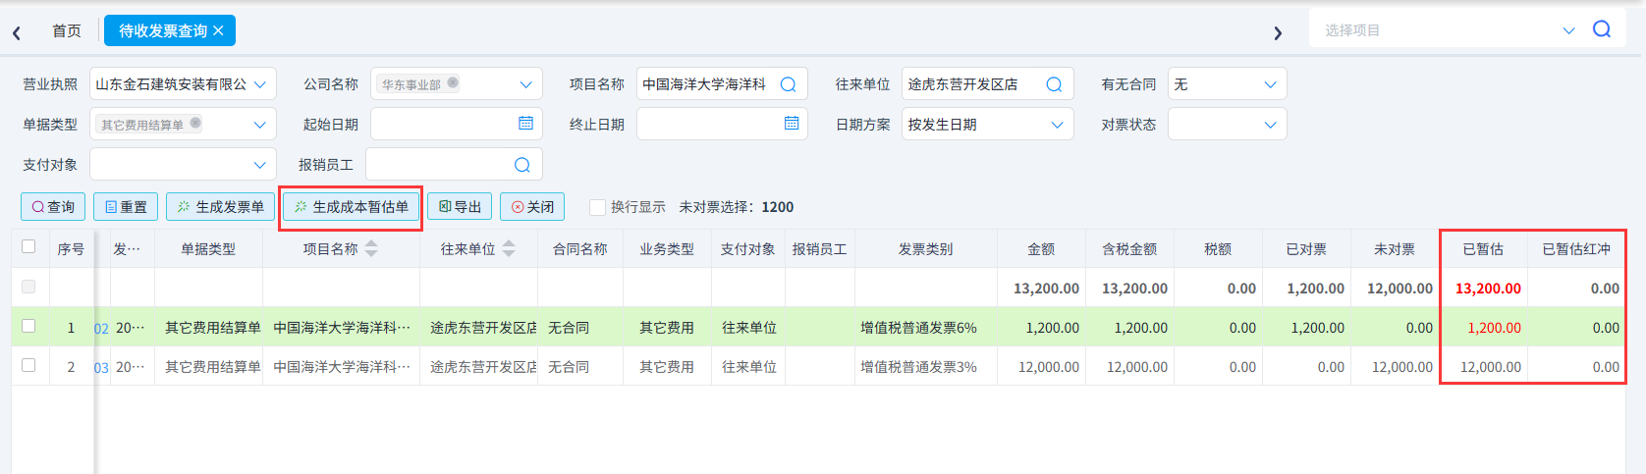Click the 生成发票单 button
Image resolution: width=1646 pixels, height=474 pixels.
tap(221, 207)
